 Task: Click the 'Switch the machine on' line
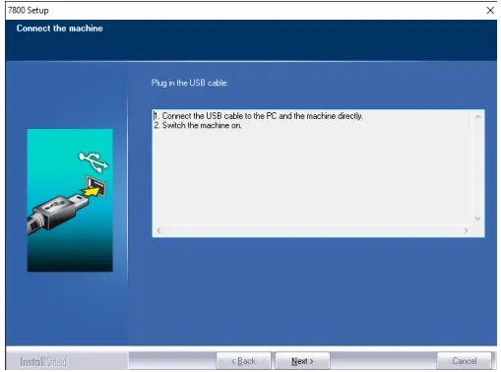pos(198,125)
